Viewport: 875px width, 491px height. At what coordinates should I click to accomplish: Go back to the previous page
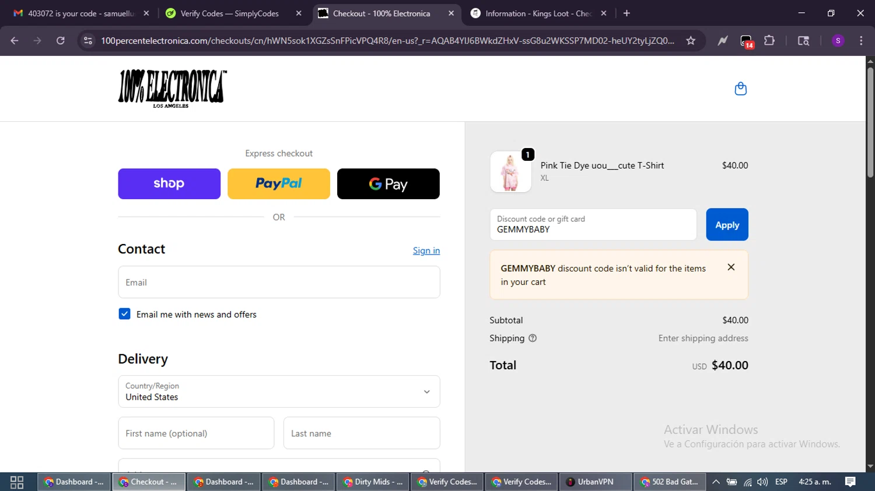[x=15, y=41]
